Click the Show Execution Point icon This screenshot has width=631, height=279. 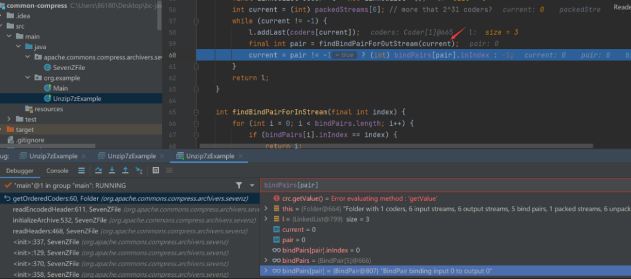[82, 171]
